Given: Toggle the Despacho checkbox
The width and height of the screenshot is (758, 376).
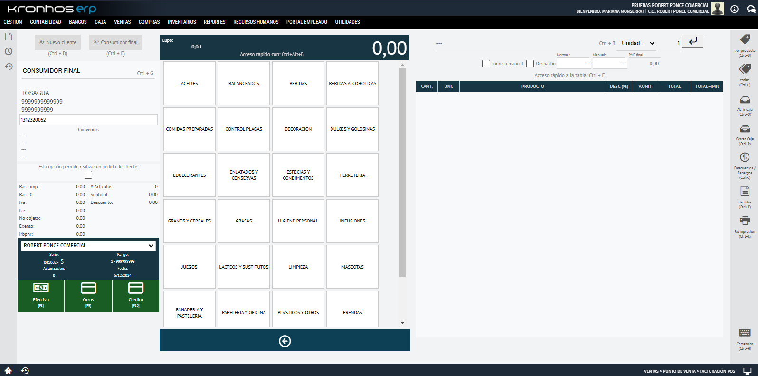Looking at the screenshot, I should (530, 64).
